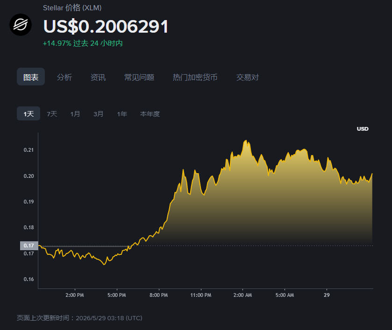
Task: Choose the 3月 chart range
Action: [99, 114]
